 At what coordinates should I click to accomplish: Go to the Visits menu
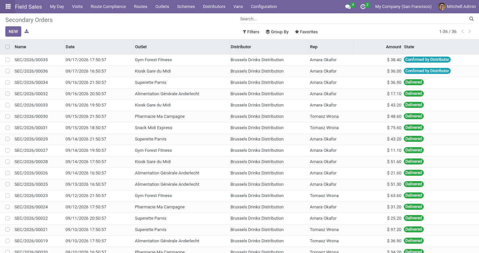[77, 7]
